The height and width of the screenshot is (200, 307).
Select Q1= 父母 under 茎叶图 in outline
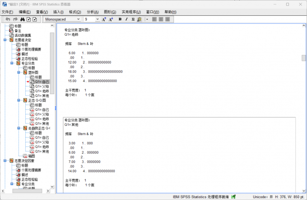pyautogui.click(x=42, y=86)
